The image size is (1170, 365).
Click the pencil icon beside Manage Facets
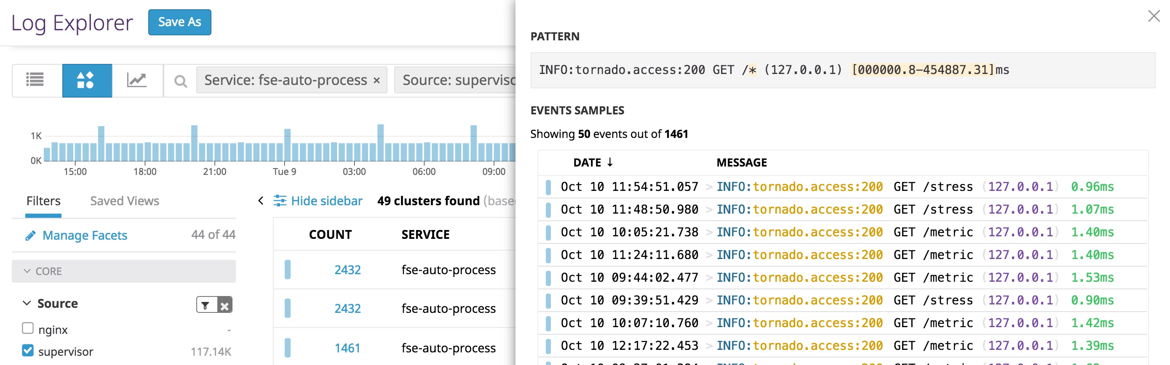pyautogui.click(x=30, y=235)
